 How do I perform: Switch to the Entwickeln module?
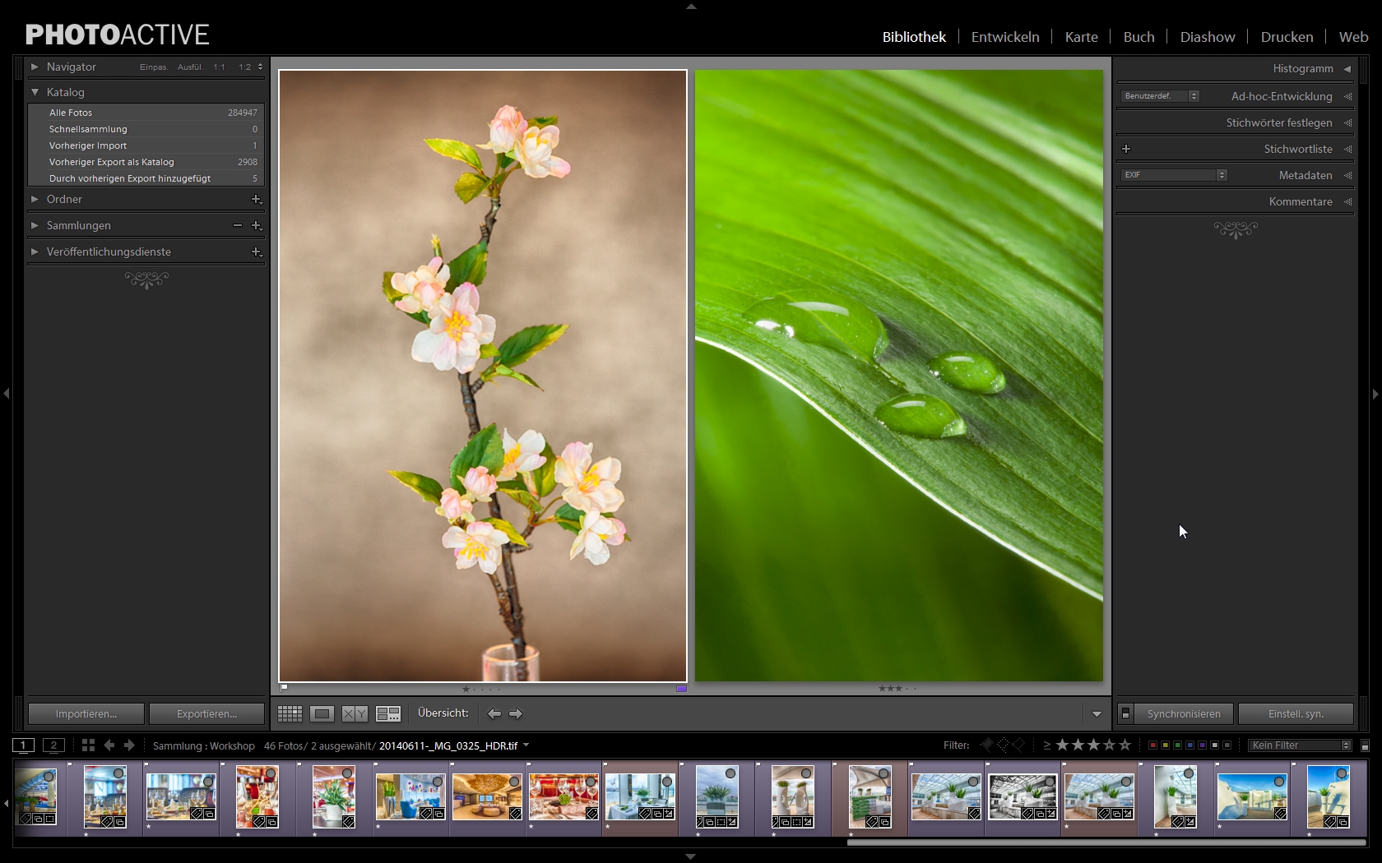(x=1004, y=37)
